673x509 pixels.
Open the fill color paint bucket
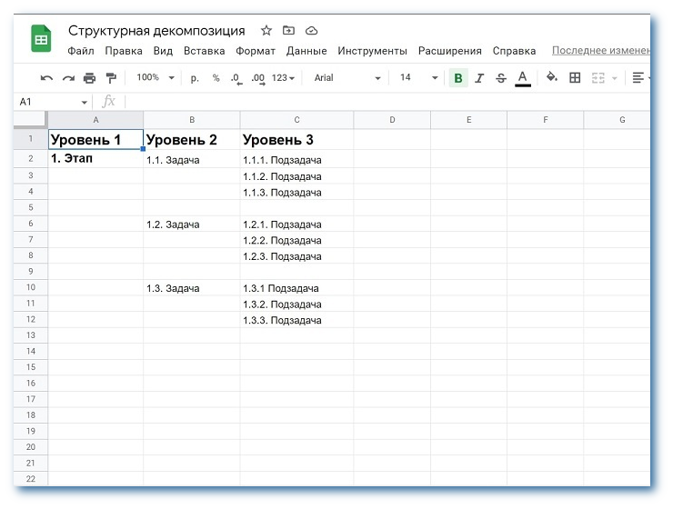pyautogui.click(x=551, y=78)
